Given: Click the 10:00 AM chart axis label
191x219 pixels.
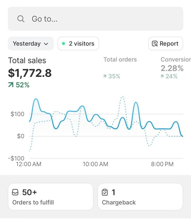Looking at the screenshot, I should 95,164.
